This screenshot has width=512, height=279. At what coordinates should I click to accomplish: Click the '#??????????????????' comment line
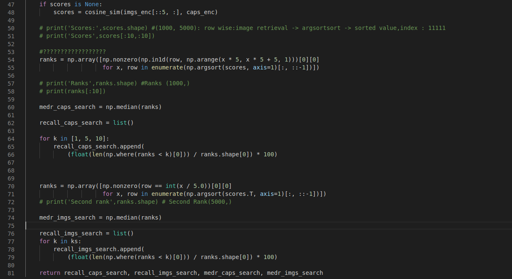pyautogui.click(x=73, y=52)
